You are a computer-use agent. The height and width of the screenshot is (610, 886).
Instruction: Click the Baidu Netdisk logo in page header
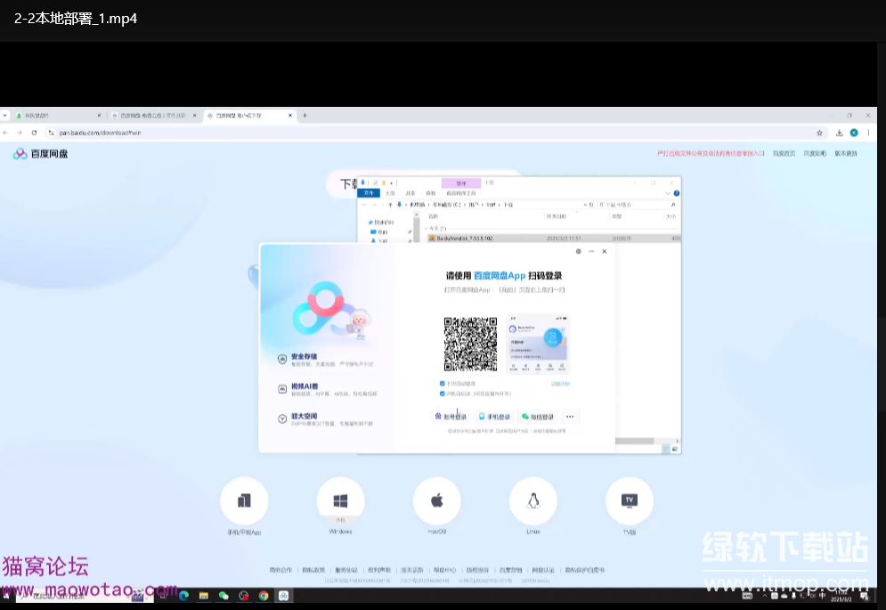[40, 154]
